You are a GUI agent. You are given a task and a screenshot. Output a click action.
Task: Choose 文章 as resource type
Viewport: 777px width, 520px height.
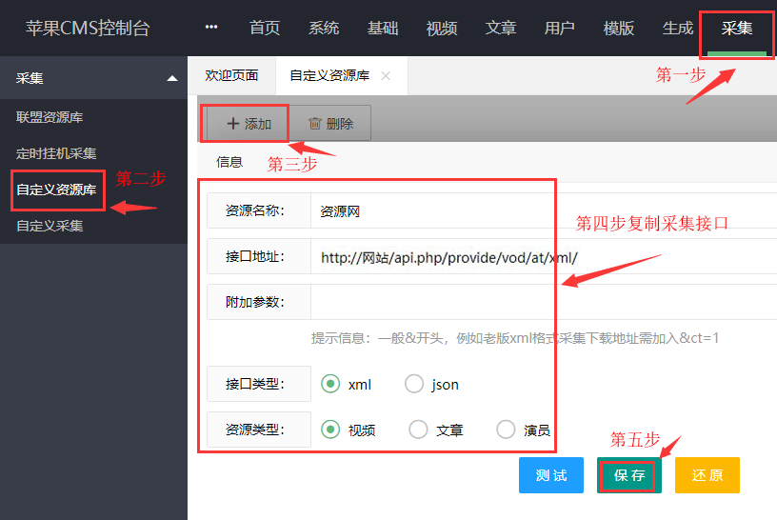click(x=418, y=430)
